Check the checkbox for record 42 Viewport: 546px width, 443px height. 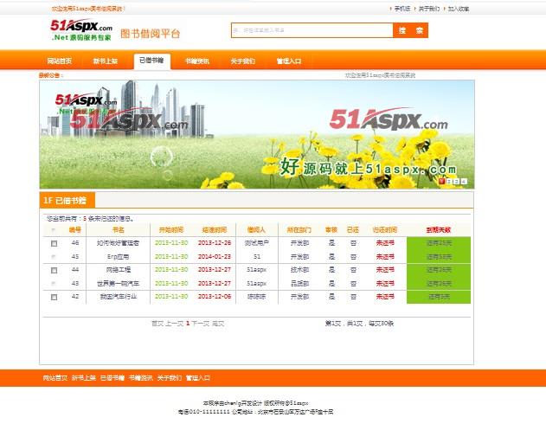coord(54,297)
